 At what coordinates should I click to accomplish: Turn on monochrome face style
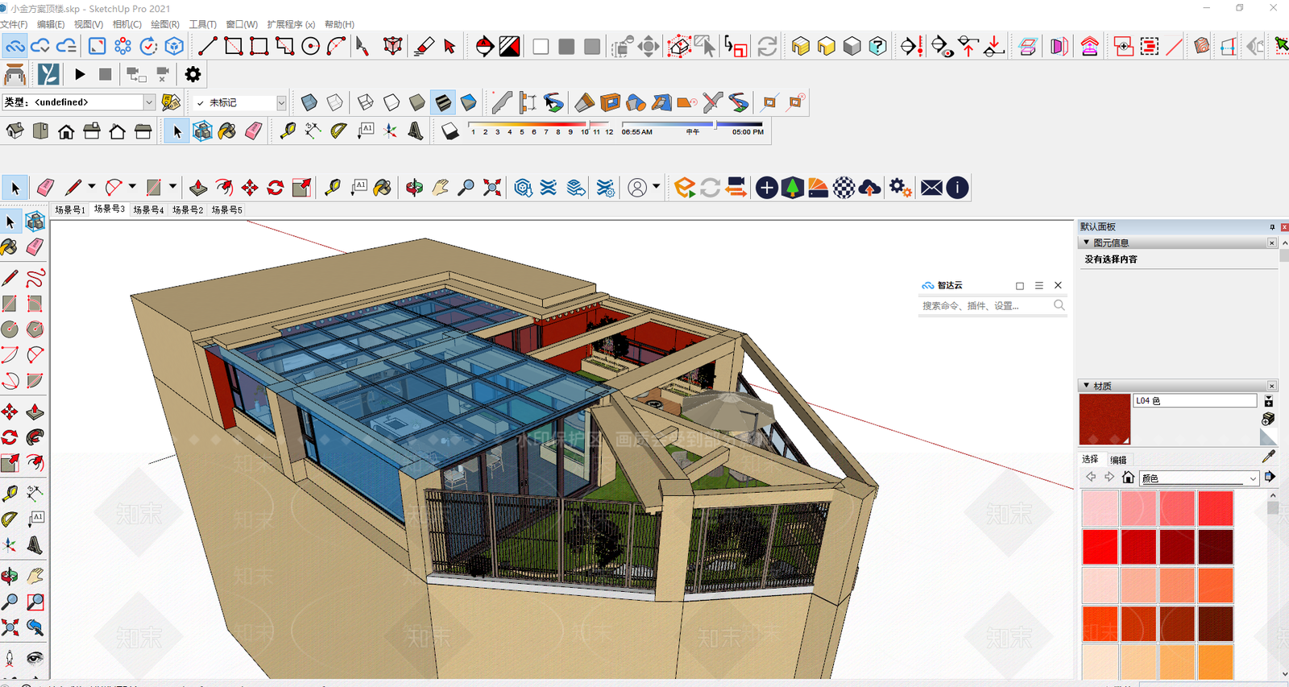pos(468,102)
